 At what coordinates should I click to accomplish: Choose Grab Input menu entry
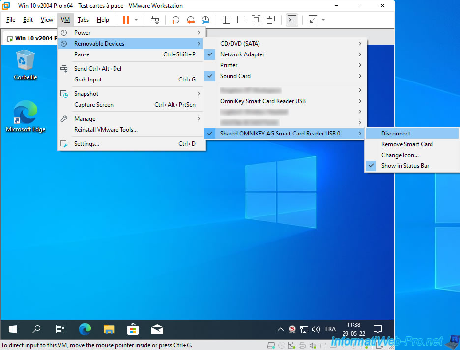(132, 80)
